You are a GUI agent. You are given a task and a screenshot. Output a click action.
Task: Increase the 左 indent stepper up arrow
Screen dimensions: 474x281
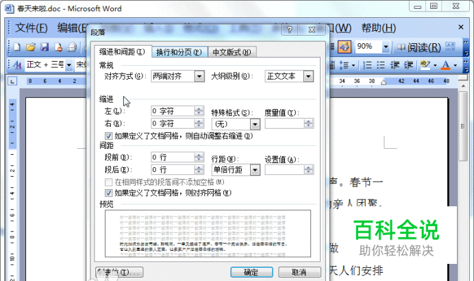199,108
